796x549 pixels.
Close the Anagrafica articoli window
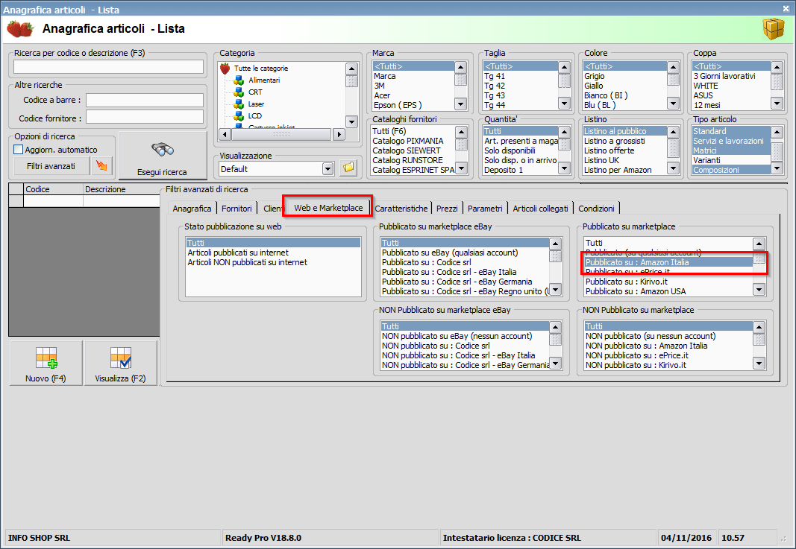786,9
